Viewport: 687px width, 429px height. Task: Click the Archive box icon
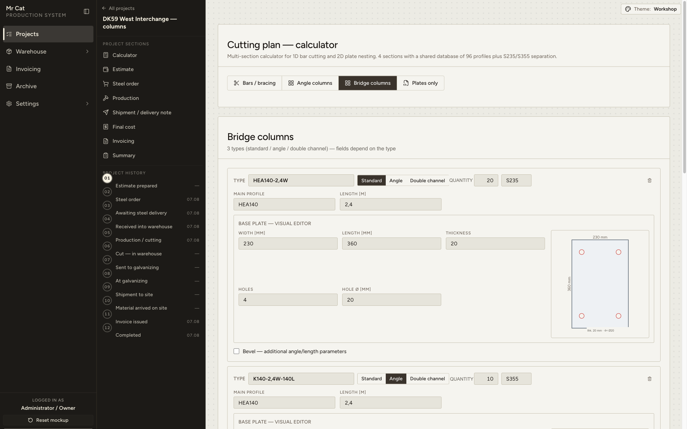coord(9,86)
